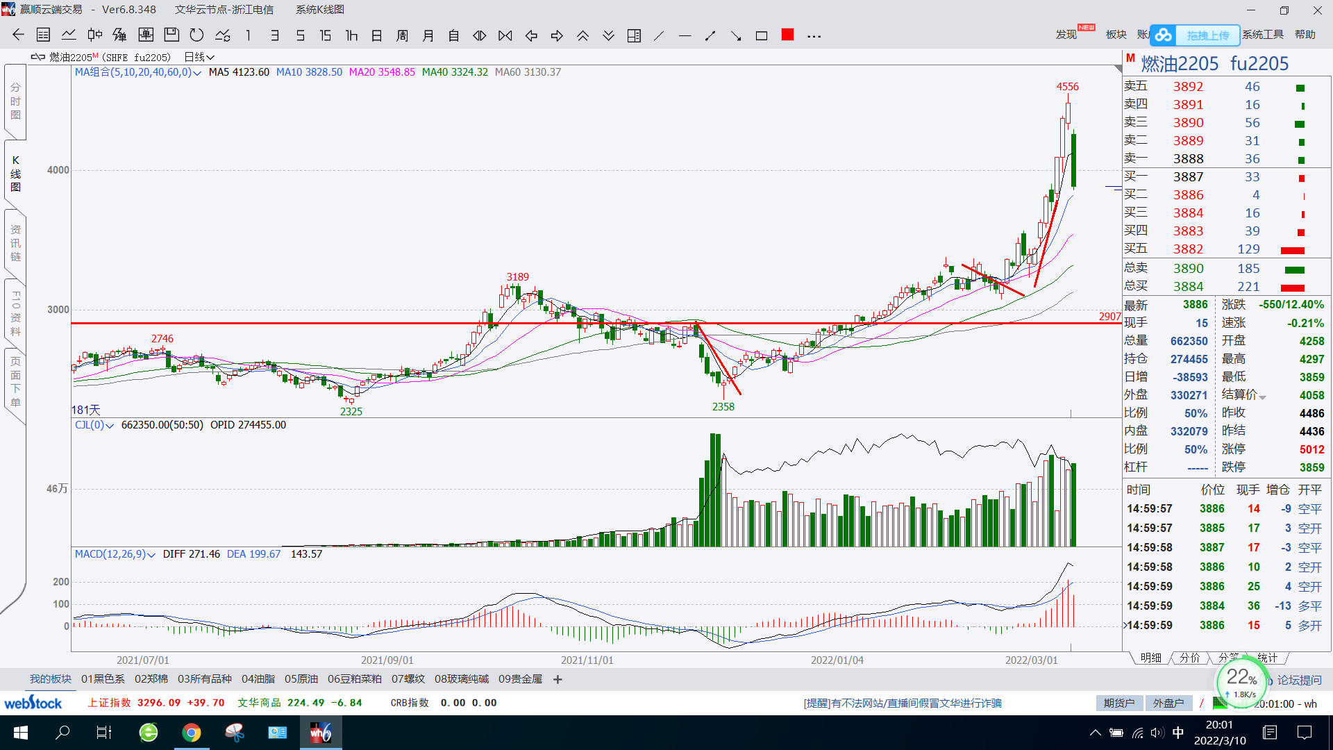This screenshot has height=750, width=1333.
Task: Expand the MA组合 indicator dropdown
Action: click(197, 73)
